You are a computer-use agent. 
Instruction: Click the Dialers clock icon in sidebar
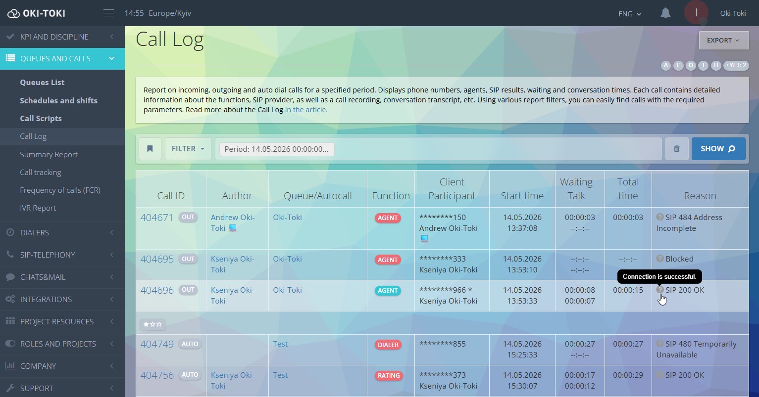[x=10, y=232]
